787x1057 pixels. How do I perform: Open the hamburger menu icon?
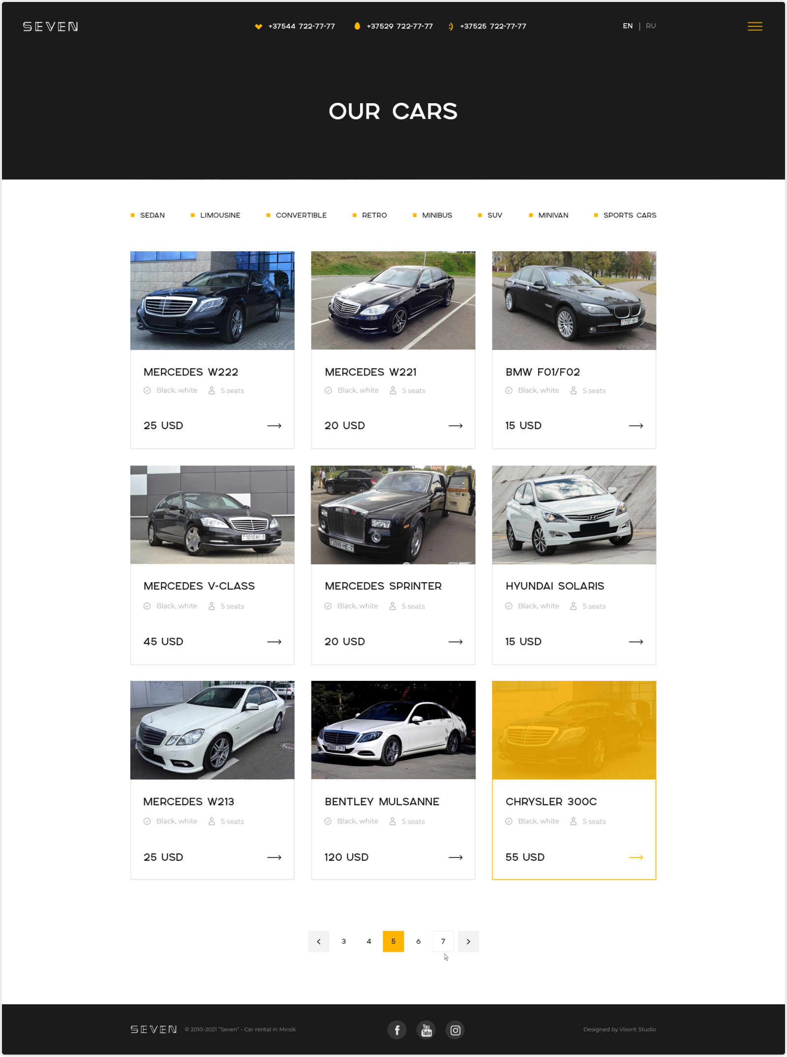pyautogui.click(x=755, y=27)
